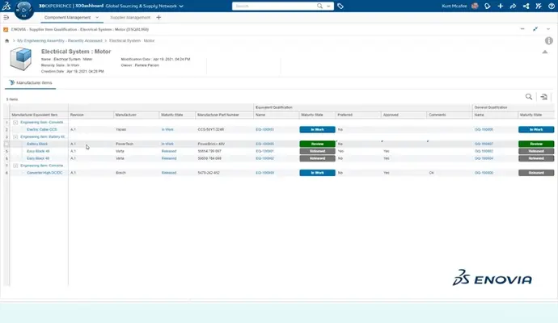Add a new dashboard tab with plus
This screenshot has width=558, height=323.
click(x=159, y=18)
